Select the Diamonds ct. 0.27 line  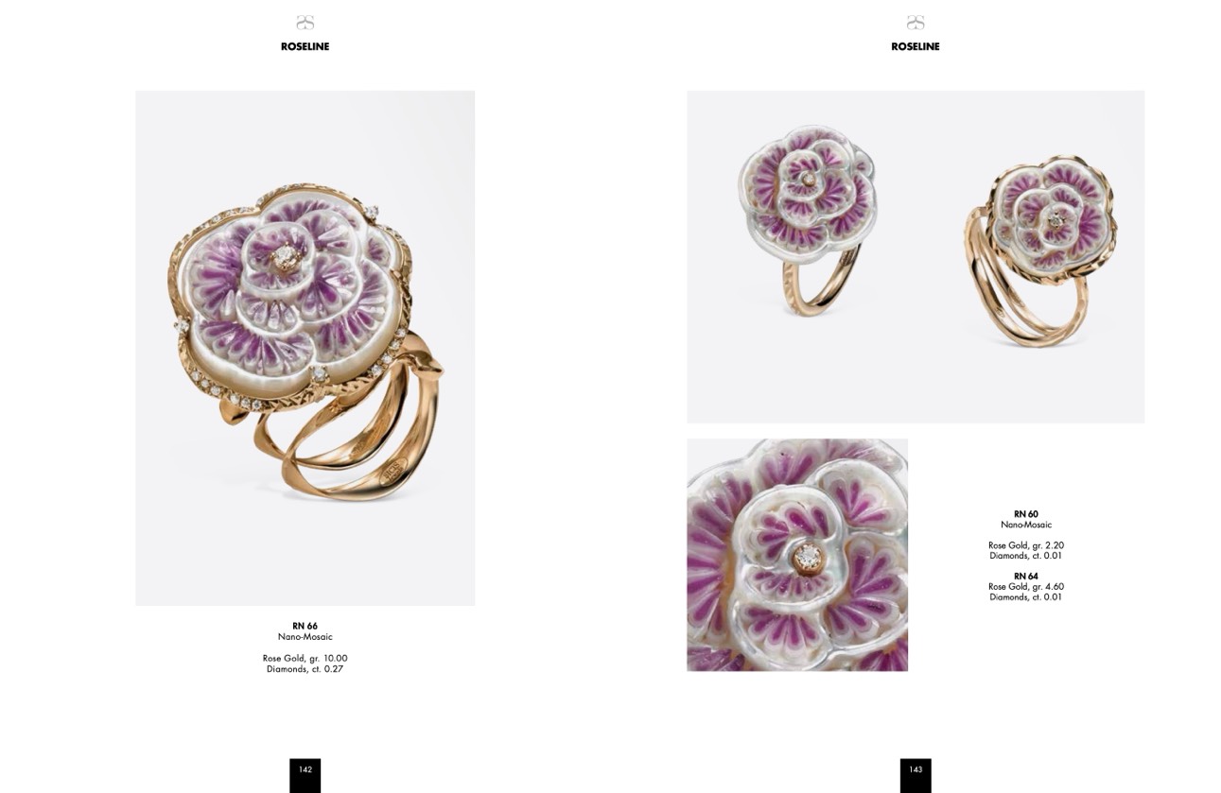(x=305, y=669)
